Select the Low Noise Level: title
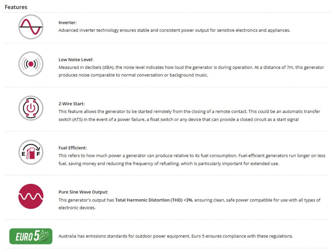The height and width of the screenshot is (249, 332). tap(76, 59)
